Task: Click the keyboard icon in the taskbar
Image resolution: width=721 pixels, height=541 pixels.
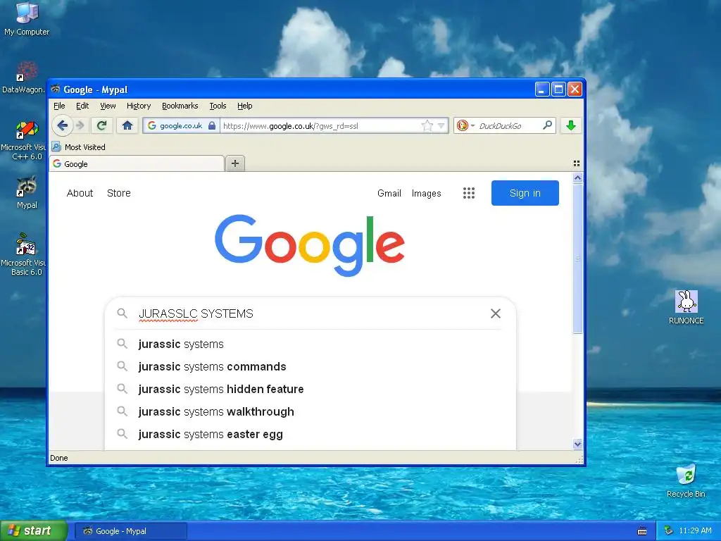Action: (x=642, y=531)
